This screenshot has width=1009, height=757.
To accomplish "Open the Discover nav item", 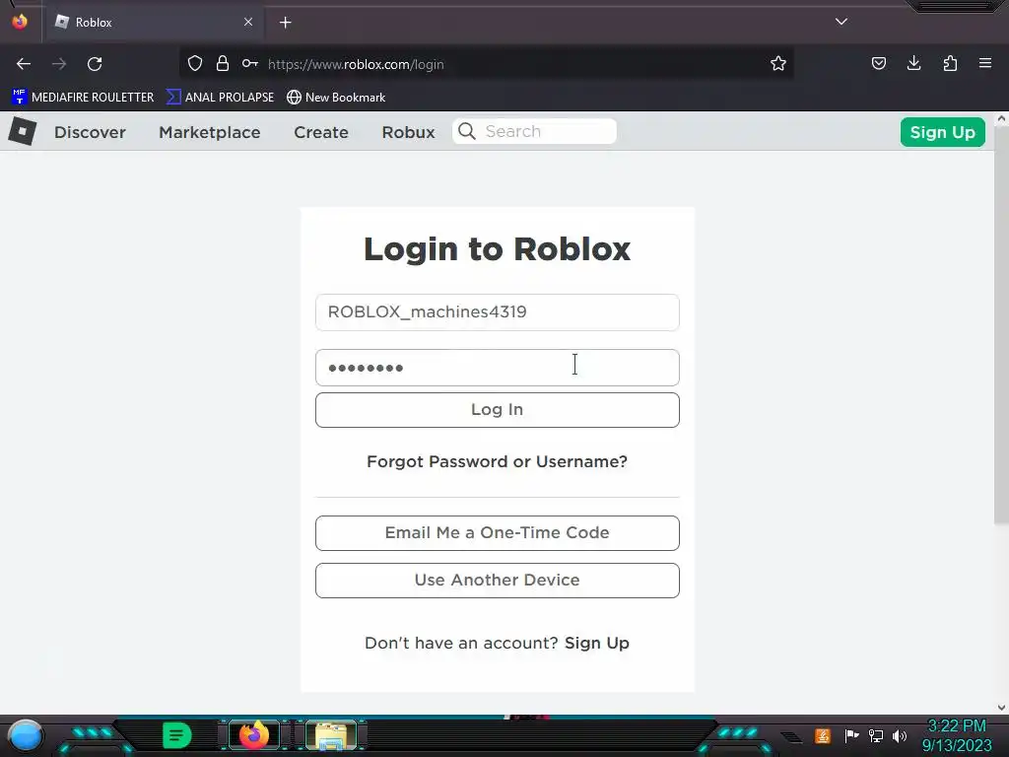I will coord(90,132).
